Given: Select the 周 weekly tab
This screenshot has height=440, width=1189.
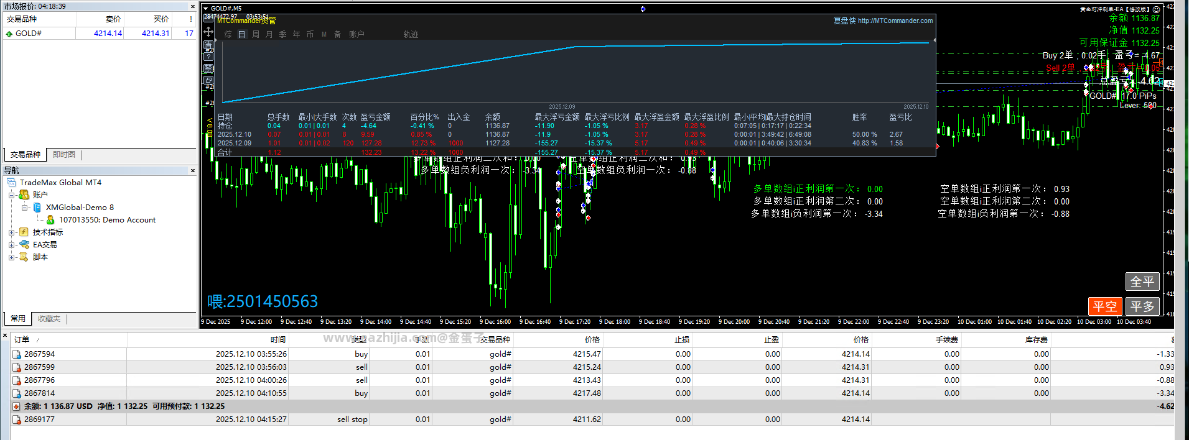Looking at the screenshot, I should pos(256,34).
